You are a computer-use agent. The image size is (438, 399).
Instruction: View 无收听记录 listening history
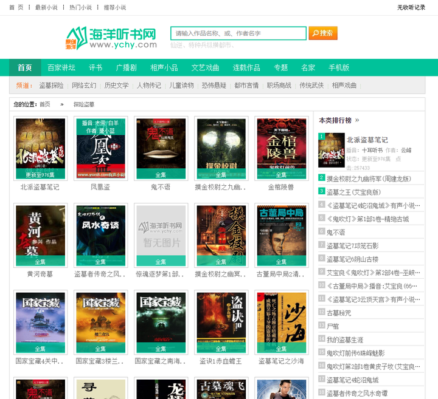(x=411, y=7)
